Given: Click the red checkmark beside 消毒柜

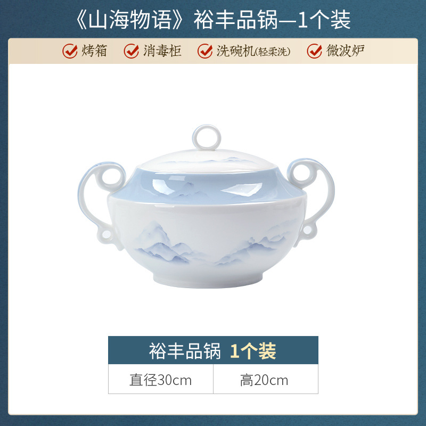Looking at the screenshot, I should pyautogui.click(x=132, y=51).
